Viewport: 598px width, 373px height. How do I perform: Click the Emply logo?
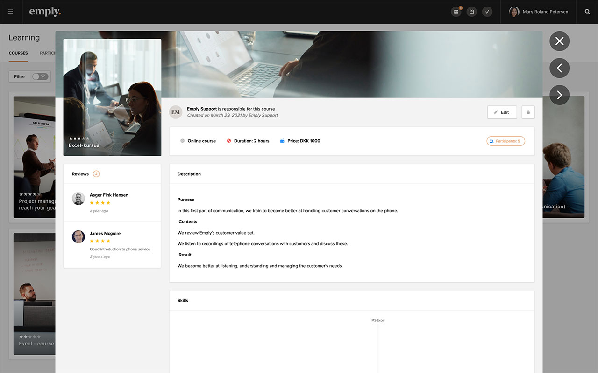[x=45, y=12]
